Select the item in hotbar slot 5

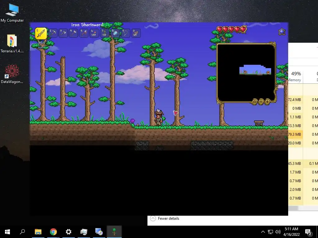[84, 33]
